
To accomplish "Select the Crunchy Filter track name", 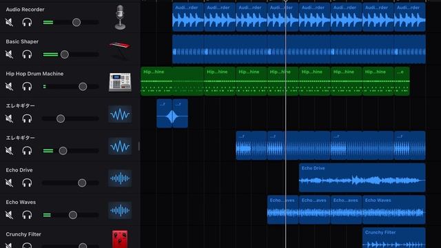I will pos(23,234).
